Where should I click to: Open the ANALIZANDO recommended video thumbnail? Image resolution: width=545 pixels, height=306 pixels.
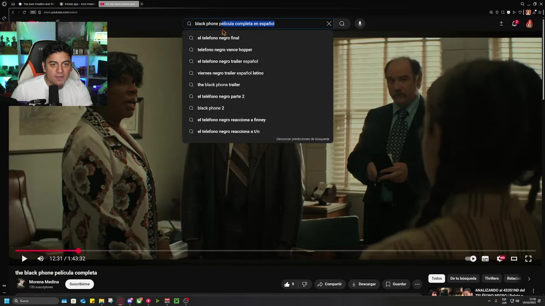(450, 292)
